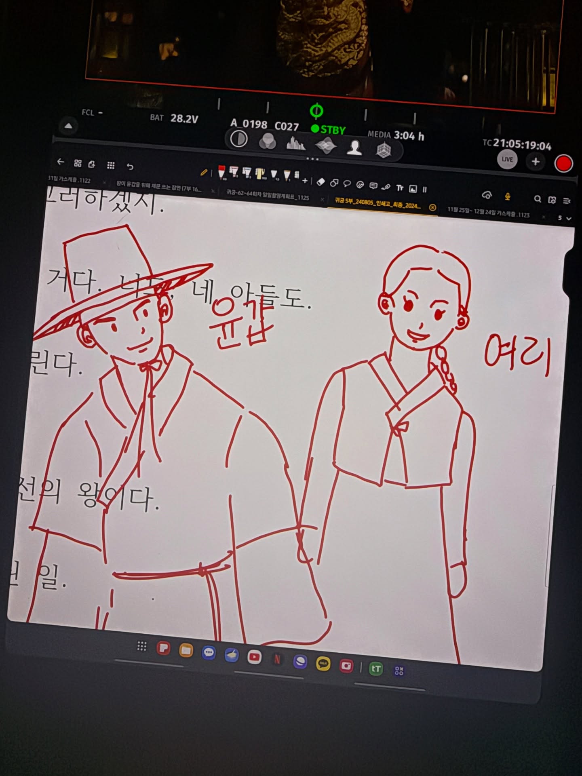
Task: Close the '귀궁-62~64회차' tab
Action: 322,199
